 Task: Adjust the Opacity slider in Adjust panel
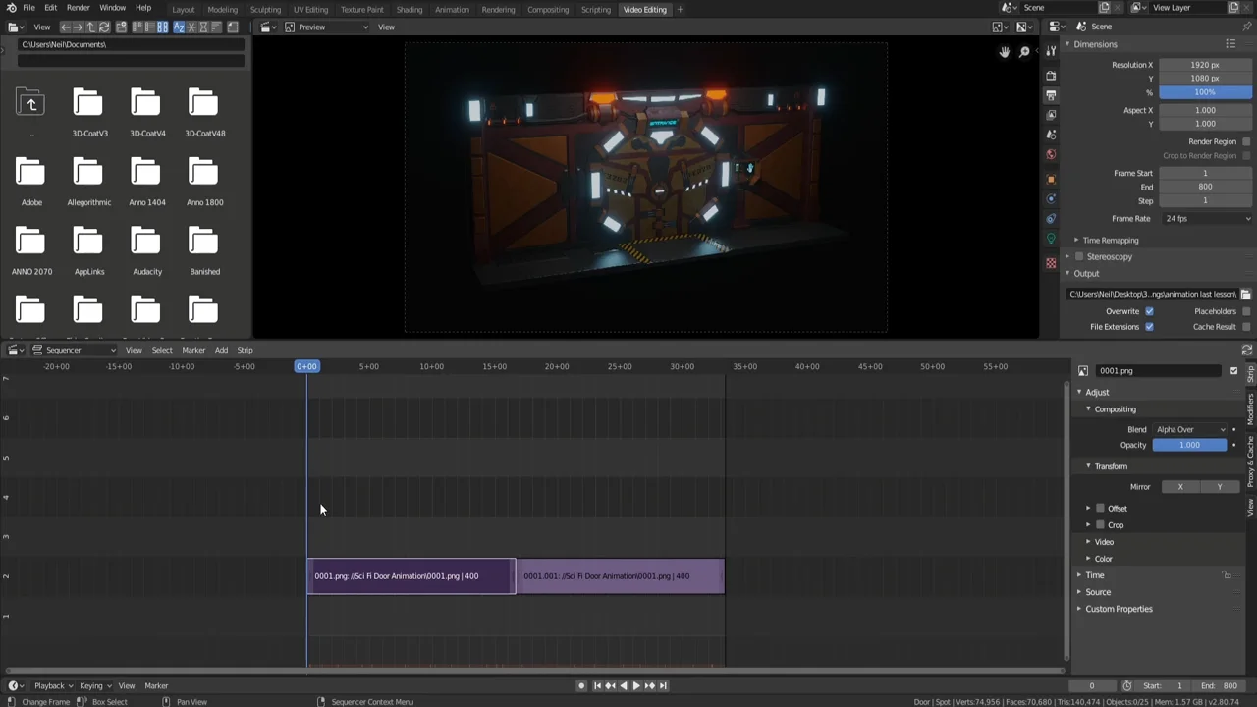(x=1189, y=445)
